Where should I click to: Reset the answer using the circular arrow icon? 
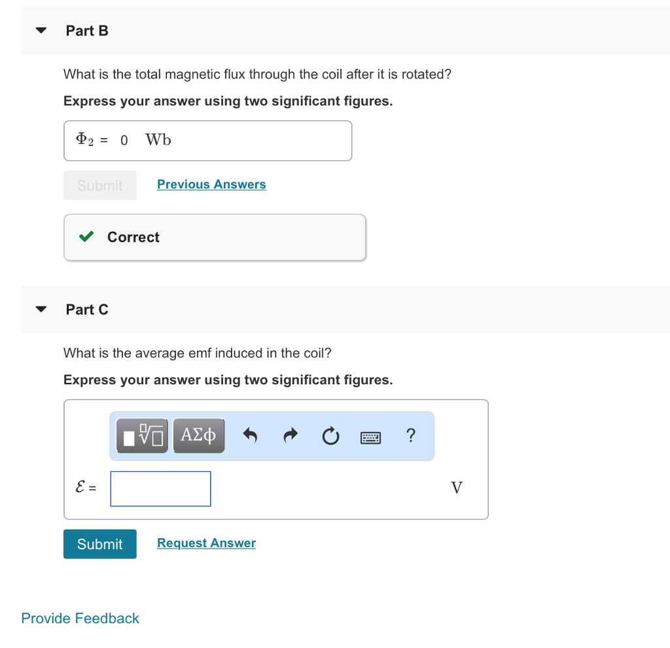[330, 435]
